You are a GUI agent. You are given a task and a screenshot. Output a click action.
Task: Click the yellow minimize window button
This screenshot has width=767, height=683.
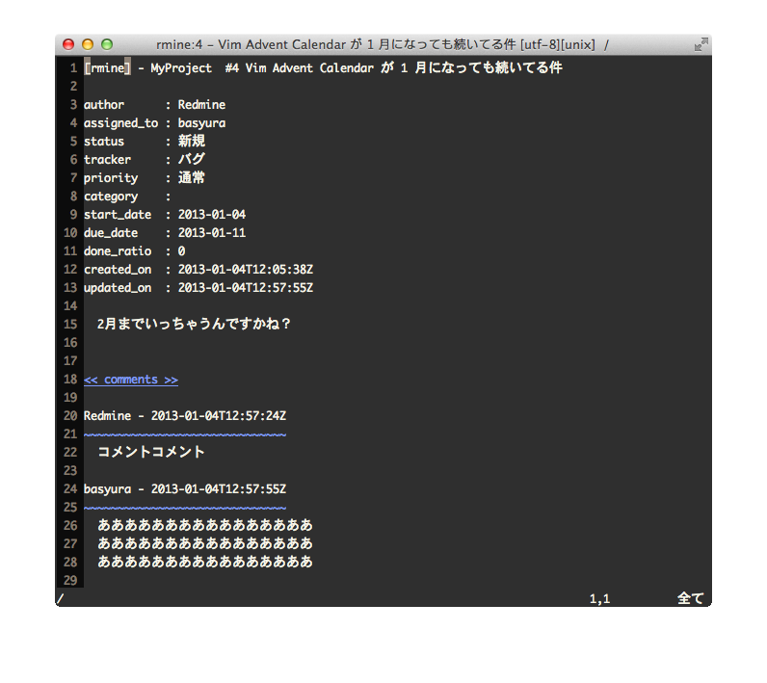click(x=88, y=44)
